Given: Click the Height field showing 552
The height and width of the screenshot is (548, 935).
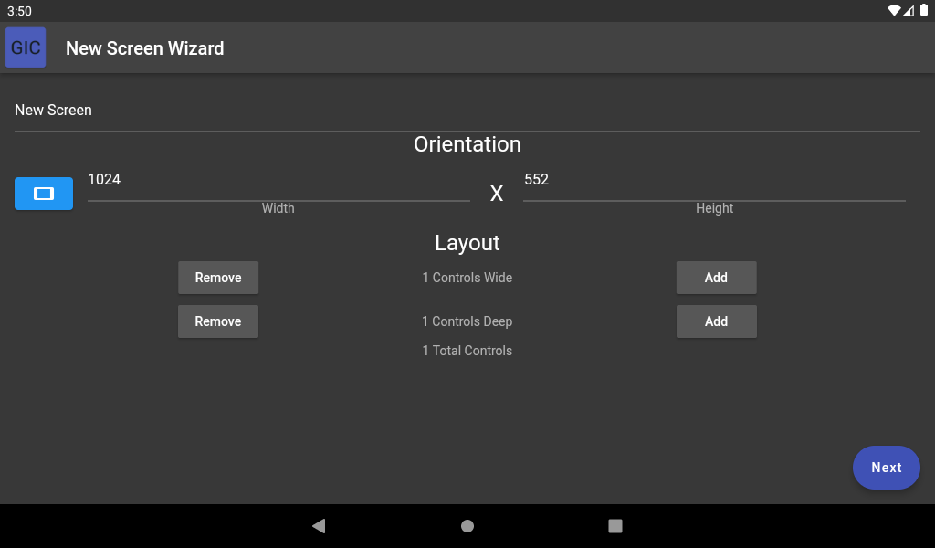Looking at the screenshot, I should 714,180.
